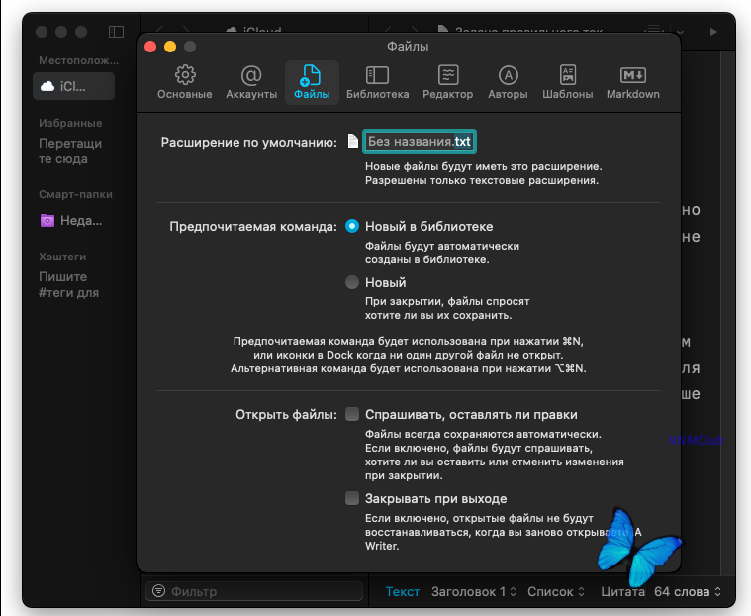Open the Заголовок 1 dropdown
The height and width of the screenshot is (616, 751).
click(473, 592)
